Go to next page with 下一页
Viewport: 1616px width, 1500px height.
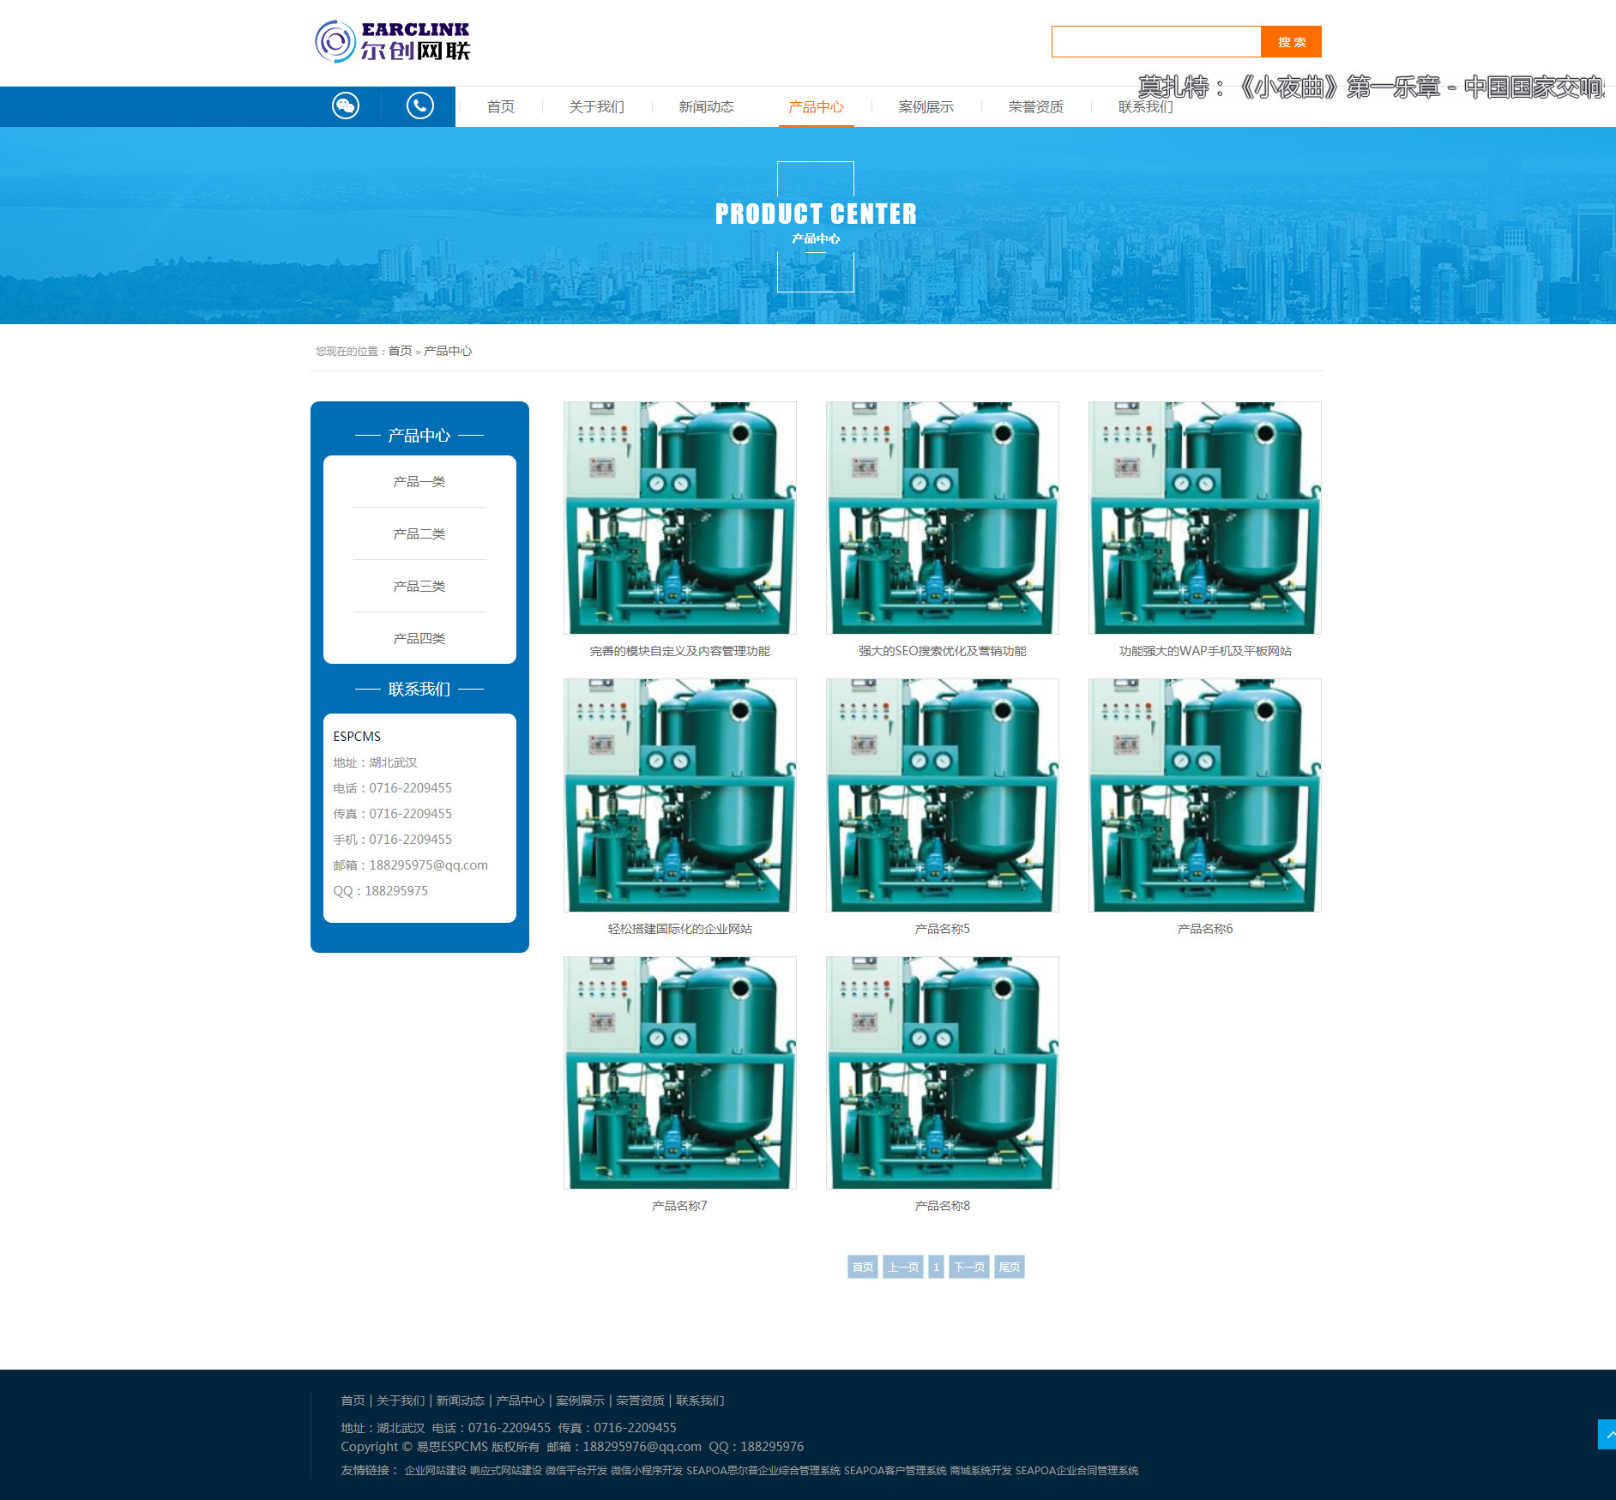click(x=969, y=1267)
